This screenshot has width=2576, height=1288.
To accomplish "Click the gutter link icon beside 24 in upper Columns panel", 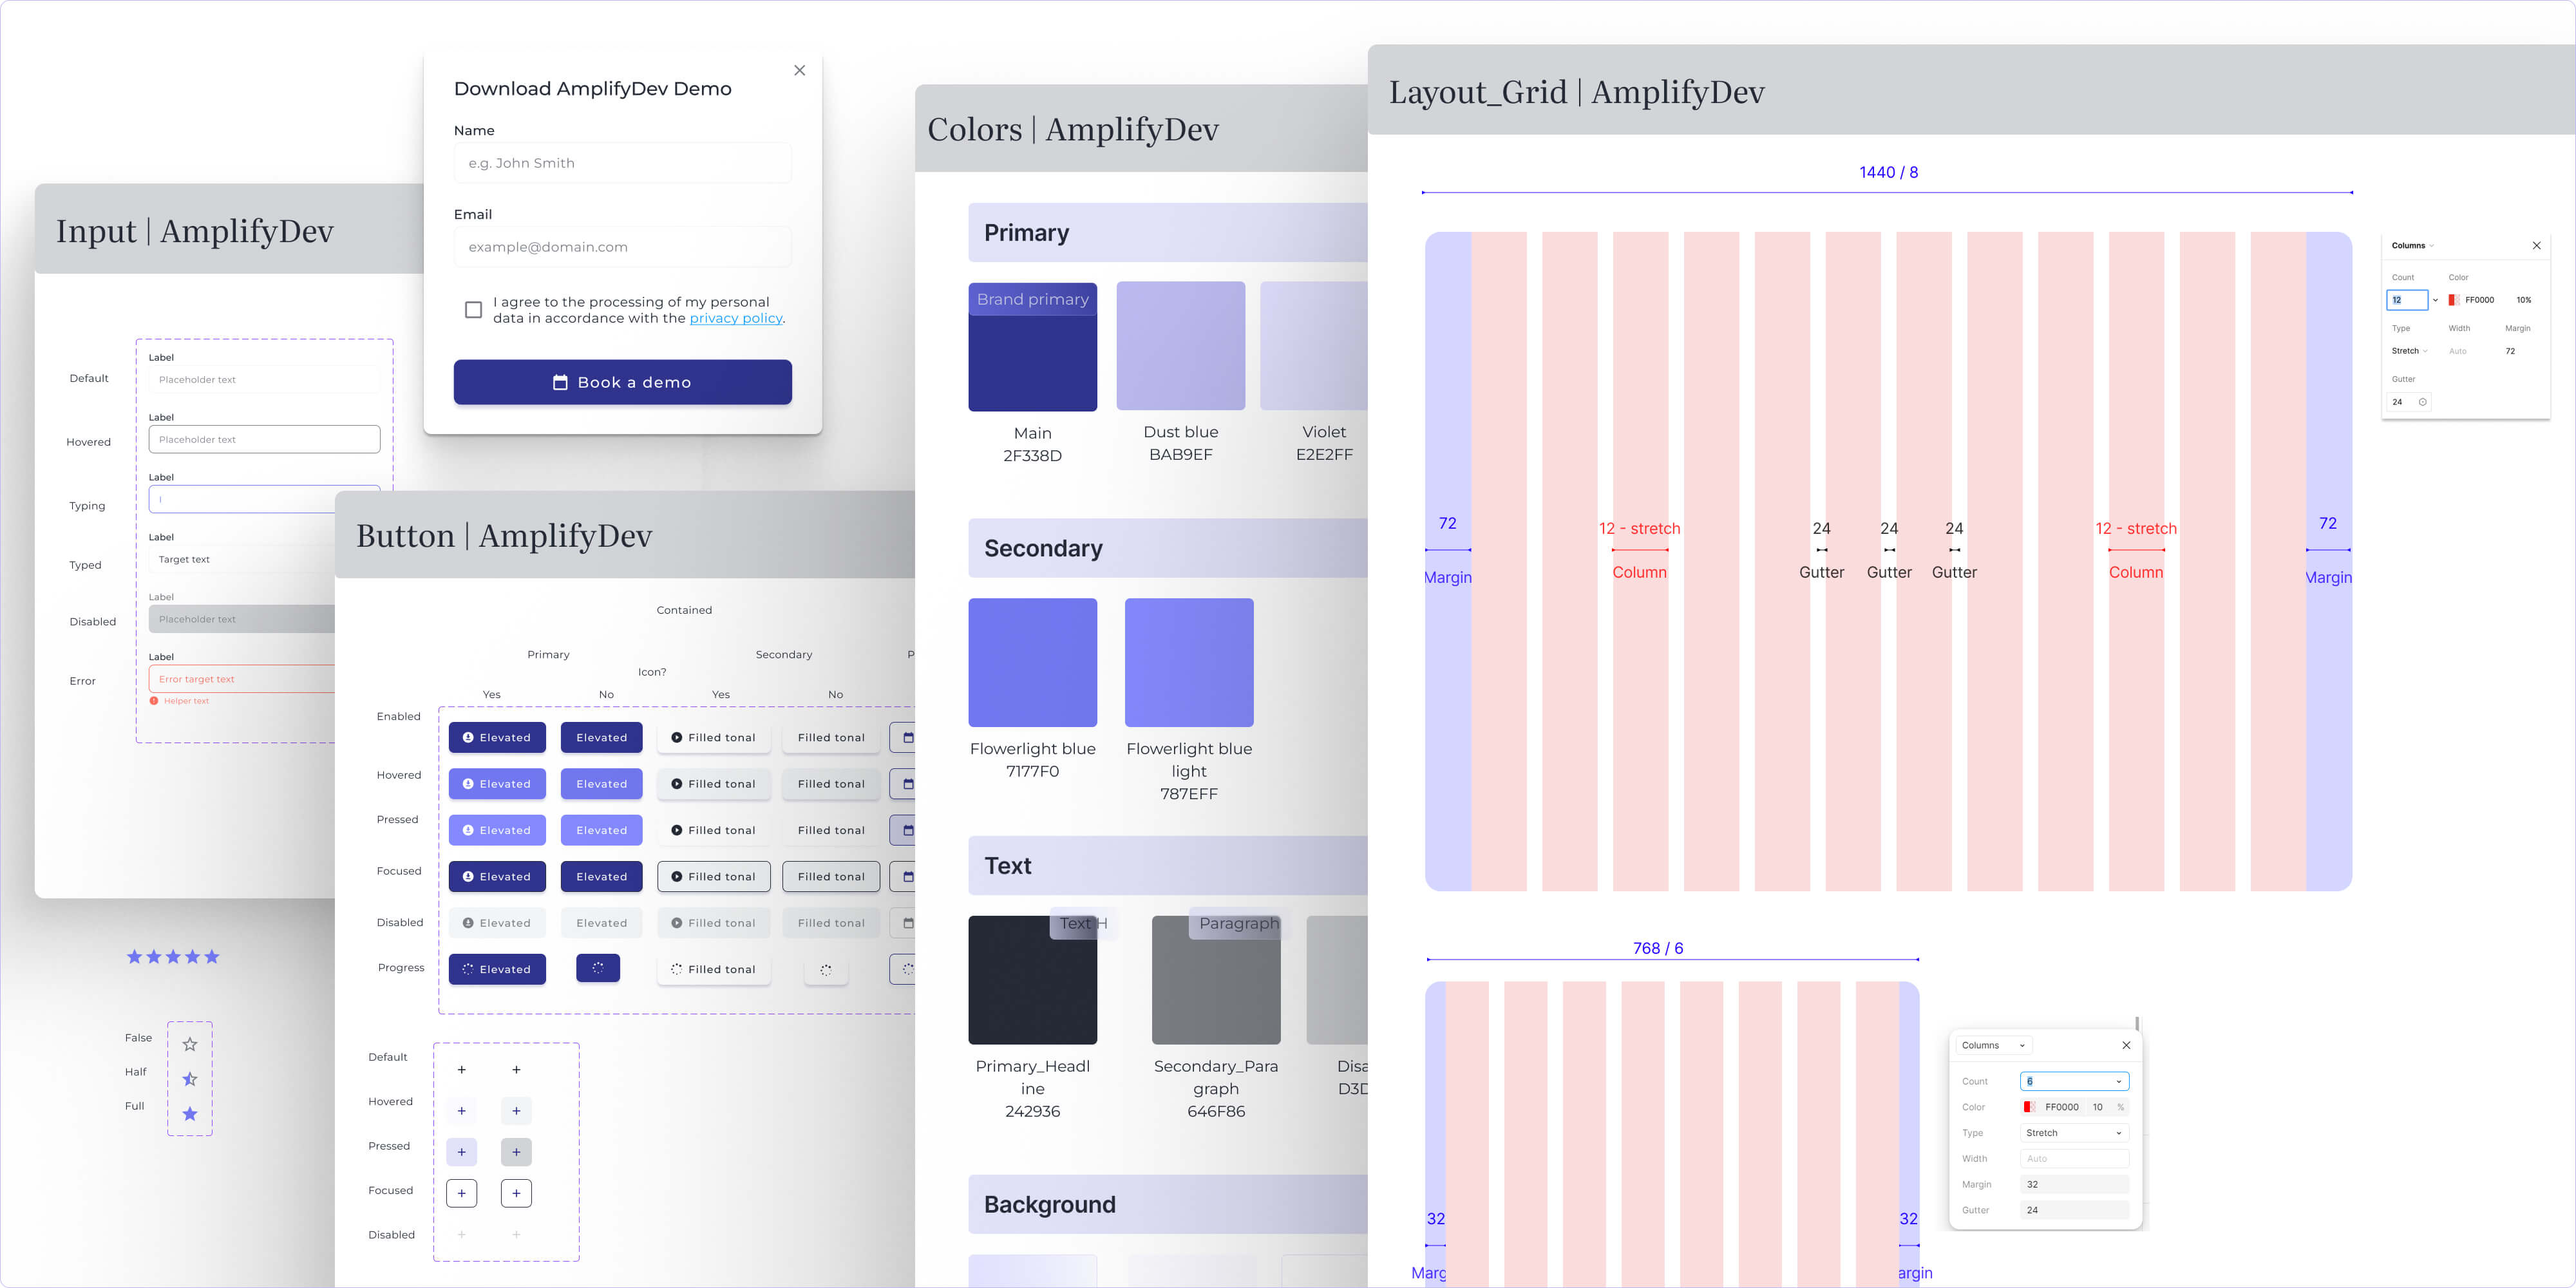I will click(x=2422, y=402).
